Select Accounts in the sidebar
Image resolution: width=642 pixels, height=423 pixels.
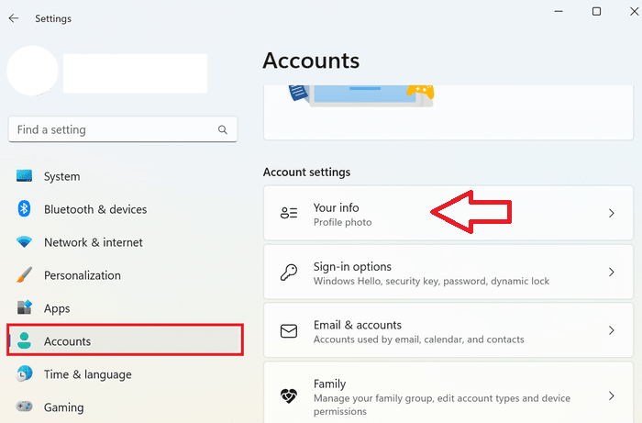click(x=126, y=340)
